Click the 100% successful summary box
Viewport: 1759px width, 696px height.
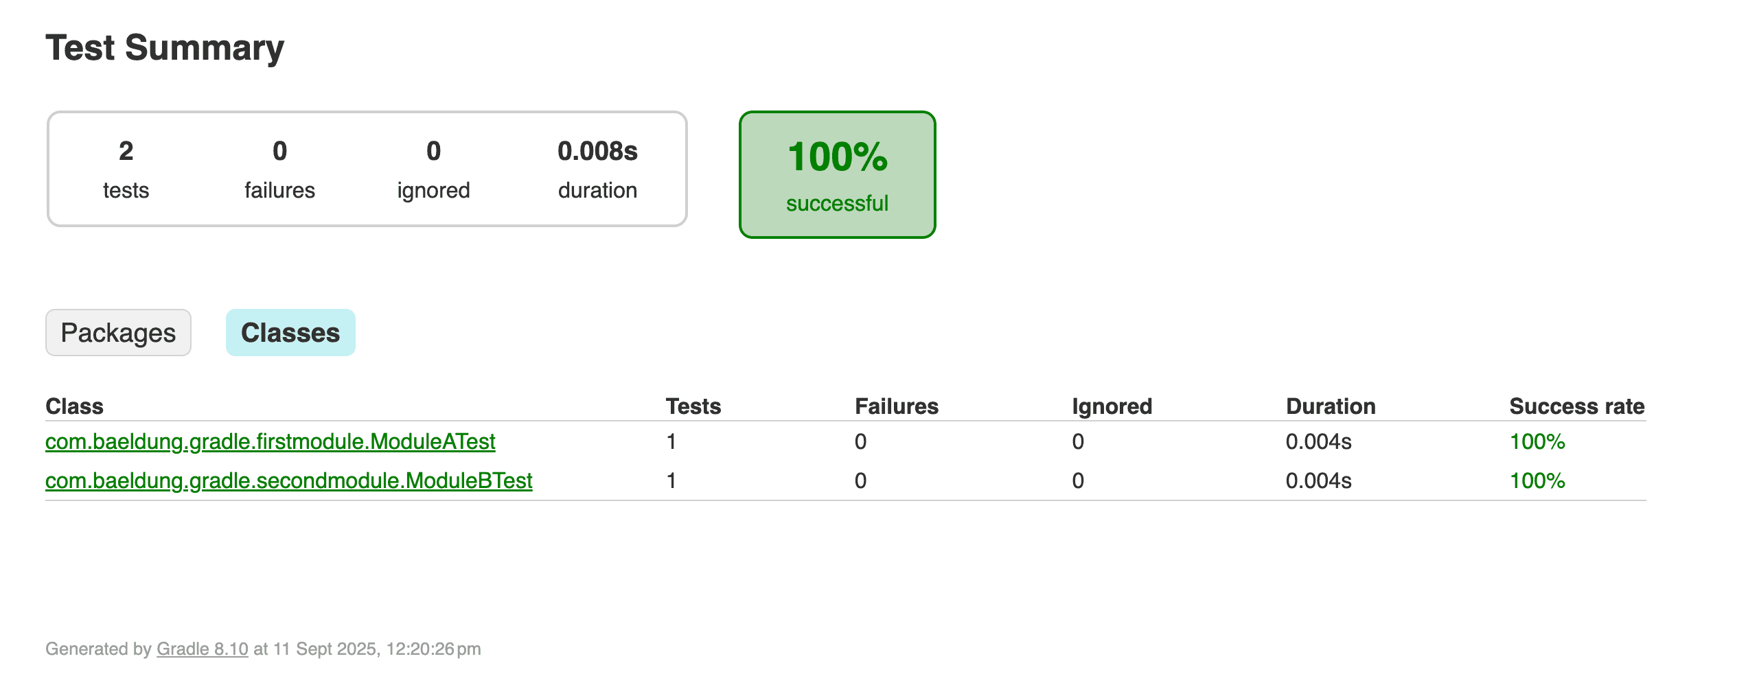click(x=837, y=173)
